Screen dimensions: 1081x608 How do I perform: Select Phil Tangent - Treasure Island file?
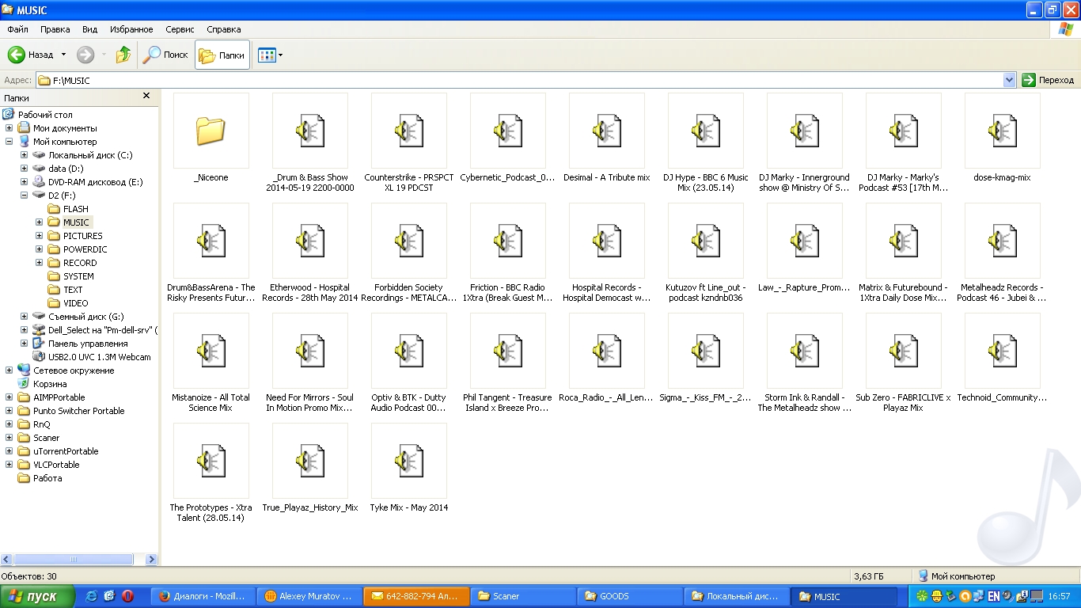pyautogui.click(x=507, y=351)
